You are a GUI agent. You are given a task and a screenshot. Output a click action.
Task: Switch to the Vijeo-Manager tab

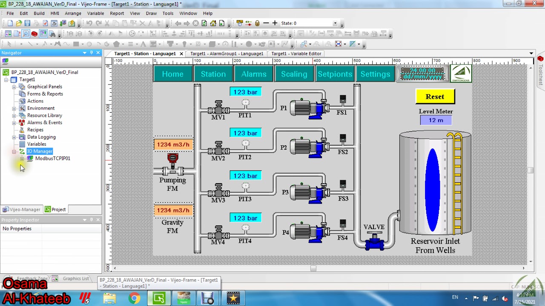[x=21, y=210]
